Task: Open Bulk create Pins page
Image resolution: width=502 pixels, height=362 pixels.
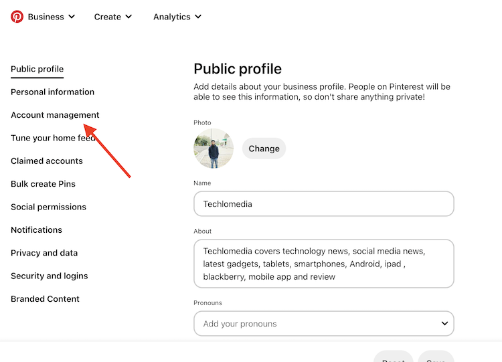Action: tap(44, 184)
